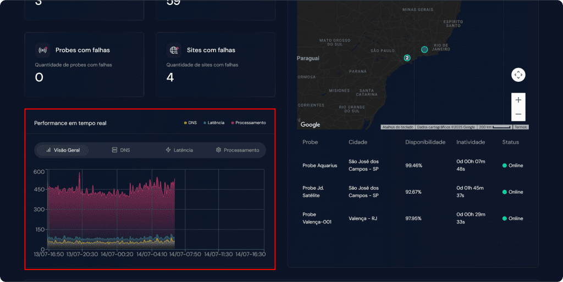
Task: Select the Probe Aquarius row name
Action: (x=320, y=166)
